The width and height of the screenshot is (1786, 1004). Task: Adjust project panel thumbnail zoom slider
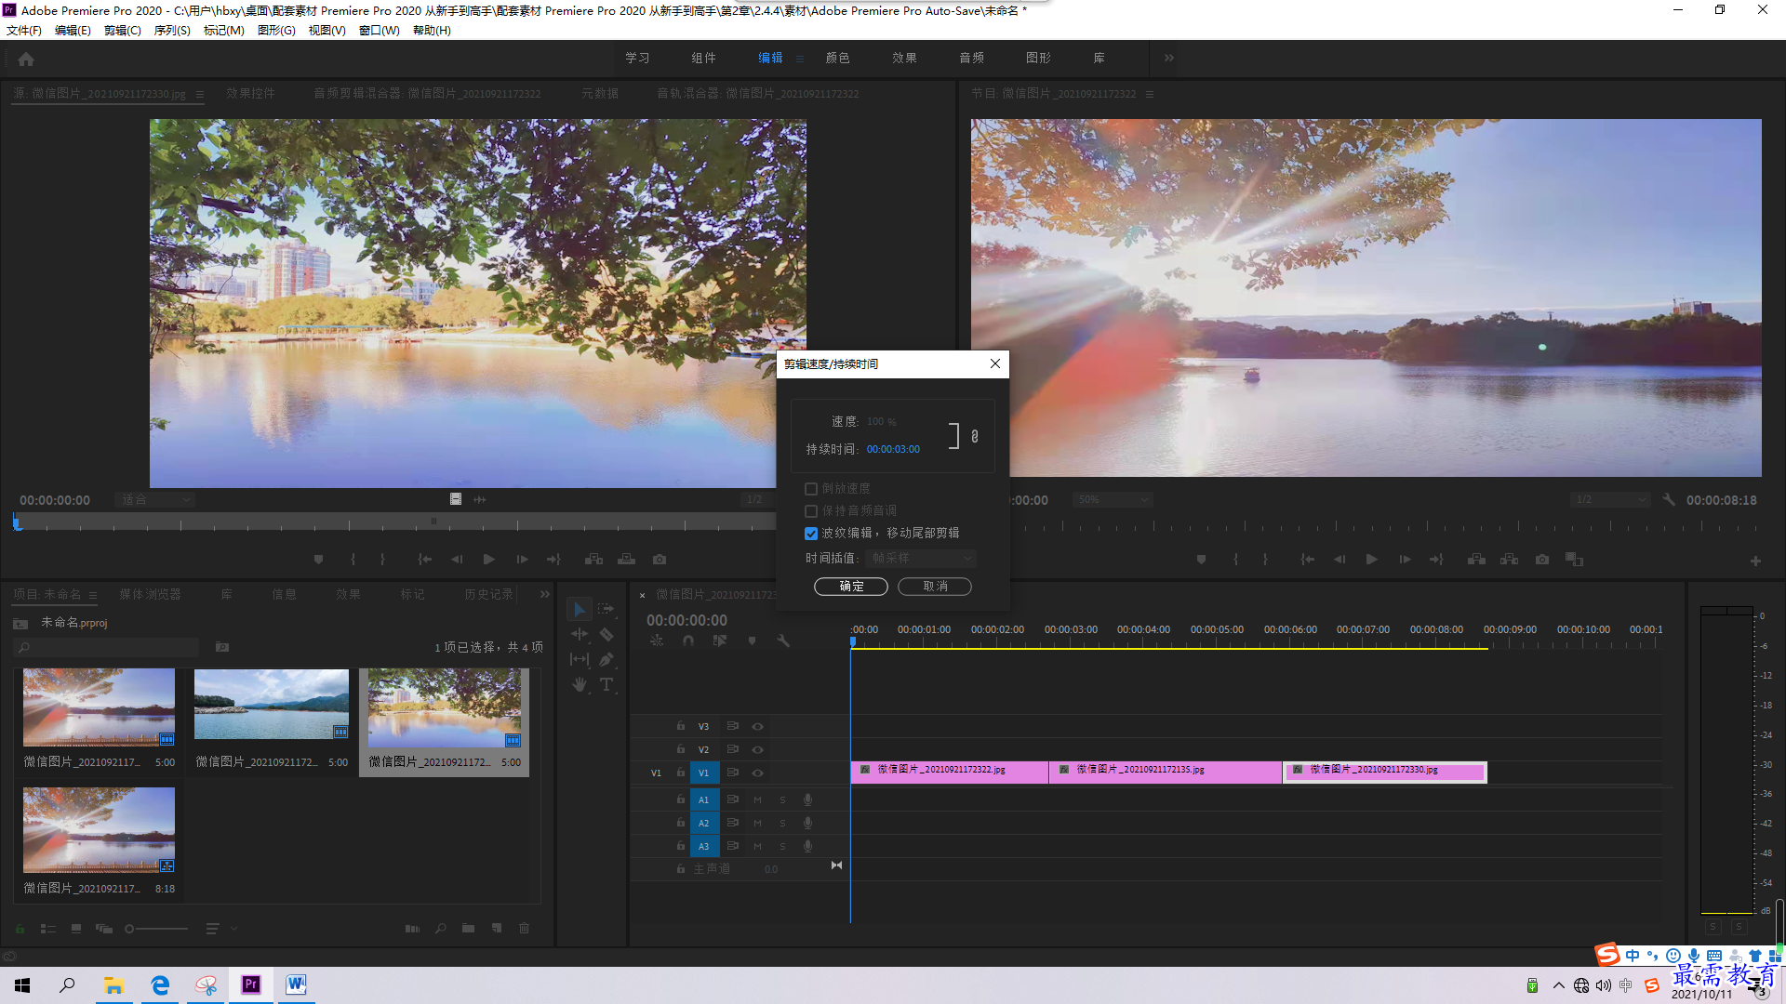click(156, 929)
